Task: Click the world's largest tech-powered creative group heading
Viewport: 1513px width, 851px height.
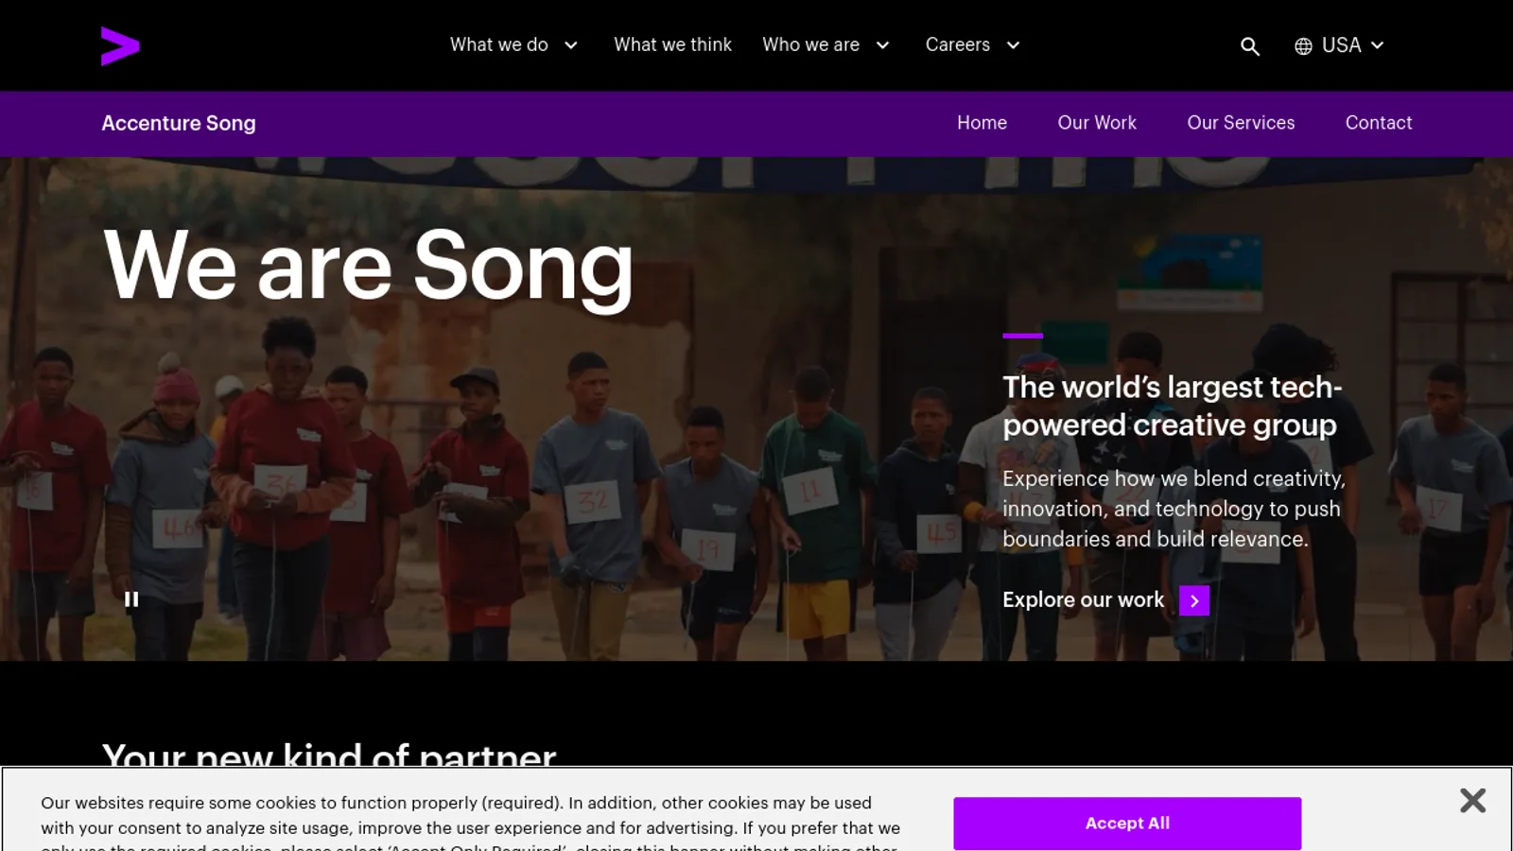Action: (x=1173, y=406)
